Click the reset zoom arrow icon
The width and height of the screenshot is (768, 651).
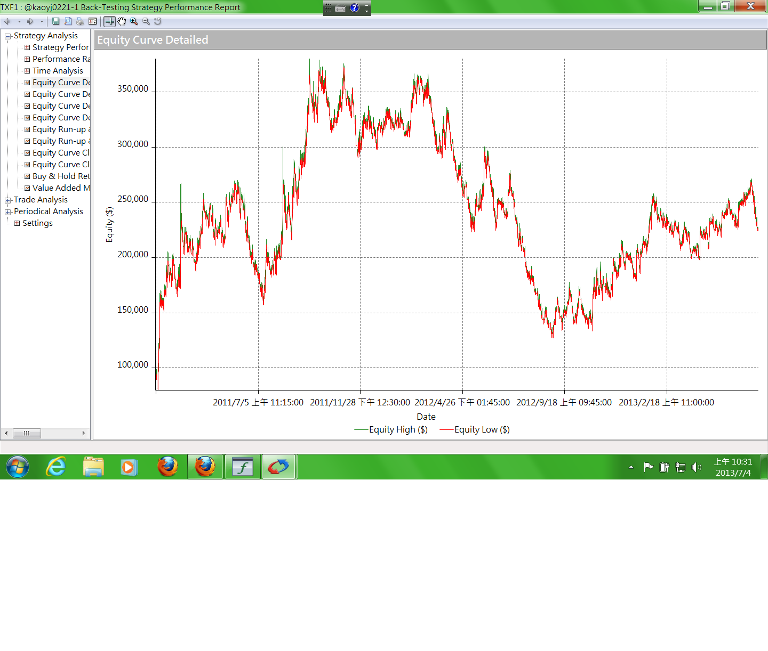[158, 21]
